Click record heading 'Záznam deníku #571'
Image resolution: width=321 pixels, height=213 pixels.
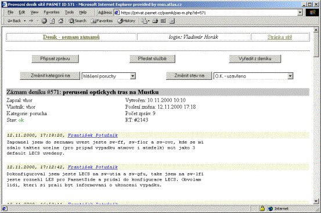tap(82, 92)
